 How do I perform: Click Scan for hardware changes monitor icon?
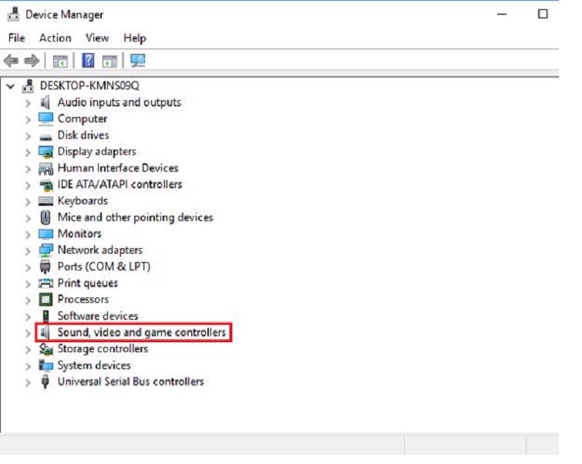coord(138,61)
